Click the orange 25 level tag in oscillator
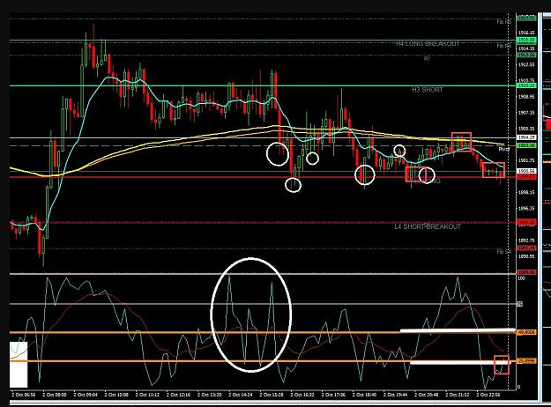551x407 pixels. point(526,361)
